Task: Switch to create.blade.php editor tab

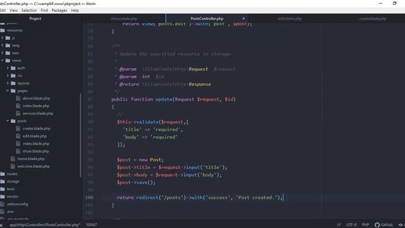Action: 373,18
